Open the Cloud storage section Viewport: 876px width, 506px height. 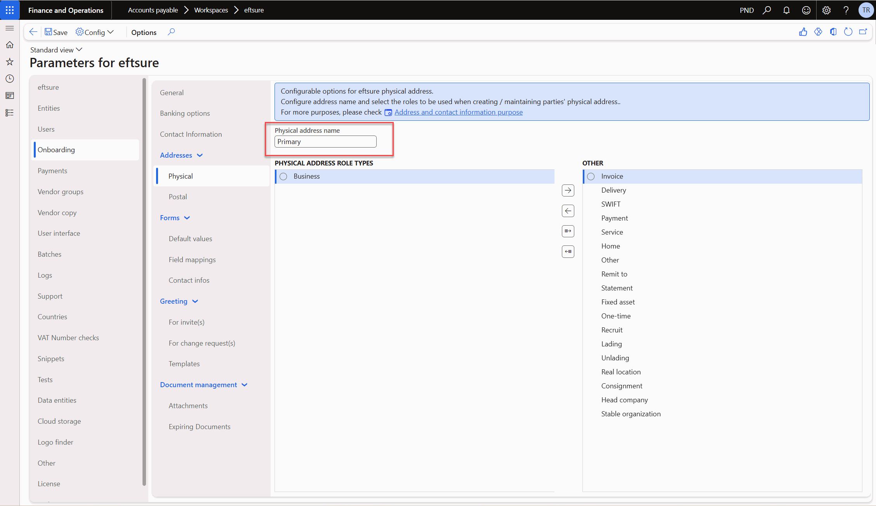pyautogui.click(x=59, y=421)
